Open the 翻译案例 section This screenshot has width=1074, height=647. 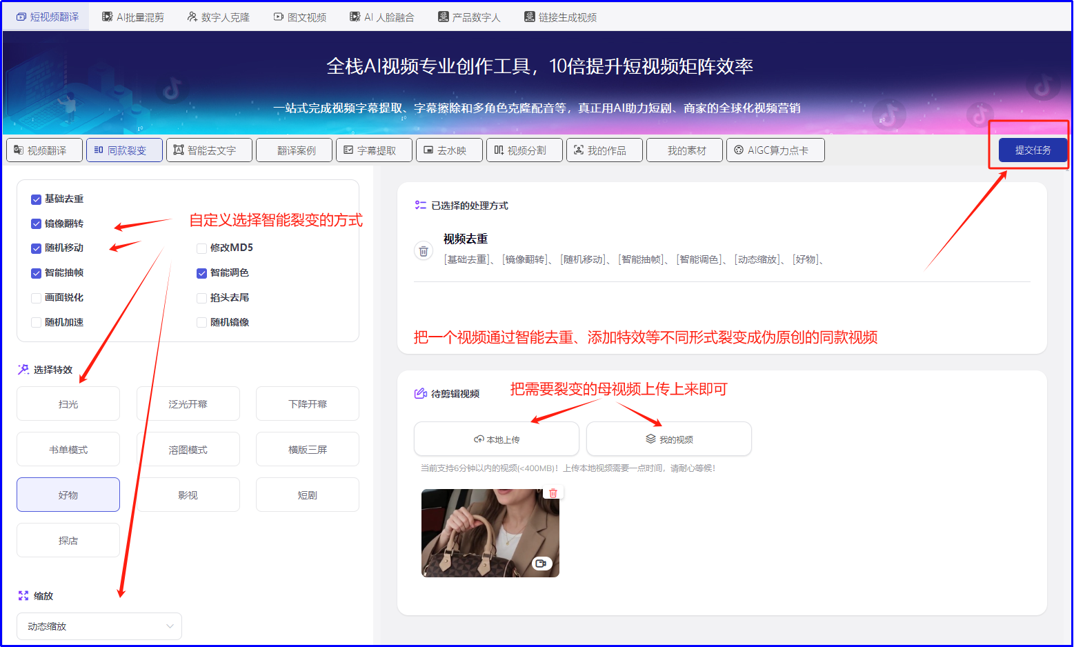(294, 150)
